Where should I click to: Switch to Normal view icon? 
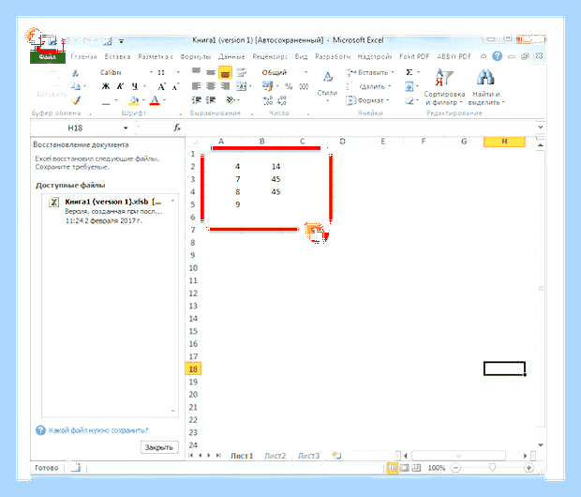pos(392,468)
